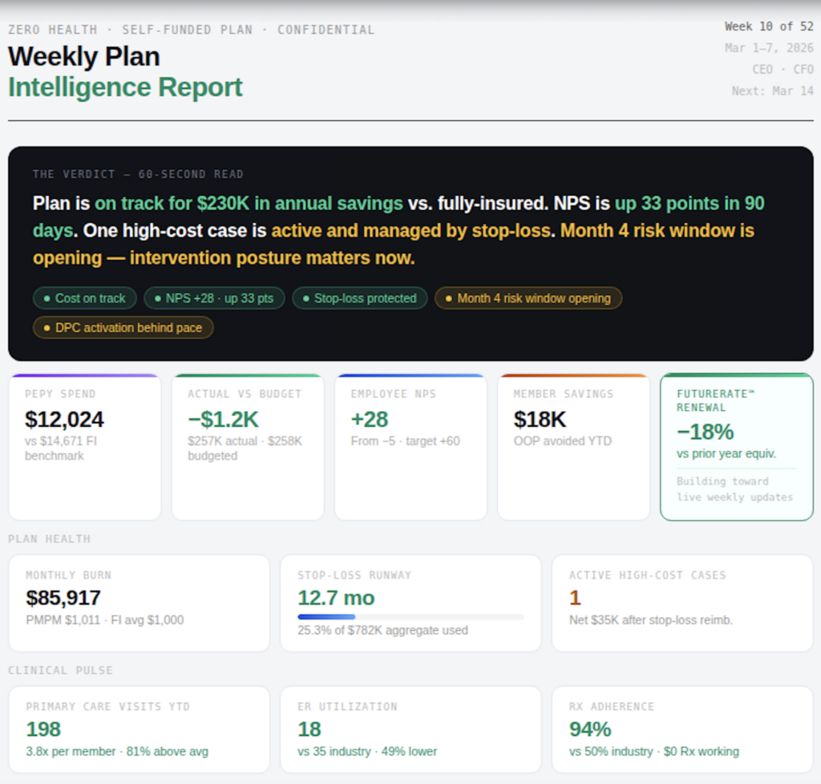The height and width of the screenshot is (784, 821).
Task: Select the Actual vs Budget card
Action: 248,447
